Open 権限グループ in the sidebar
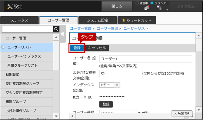 [27, 102]
